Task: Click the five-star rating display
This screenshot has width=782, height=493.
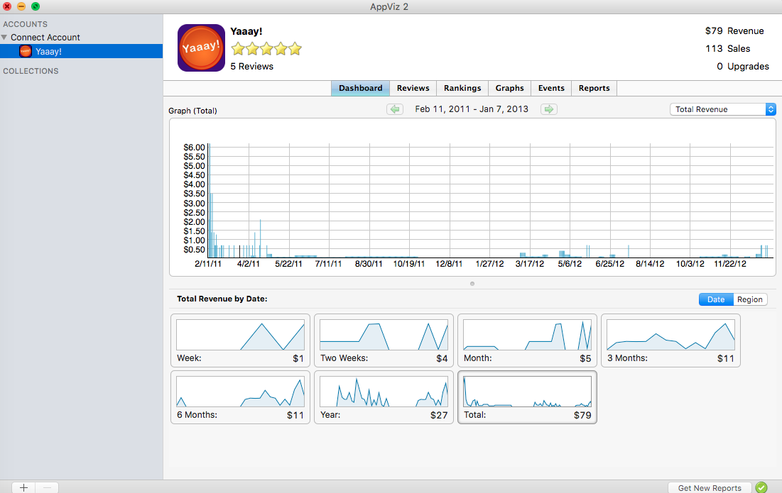Action: click(266, 49)
